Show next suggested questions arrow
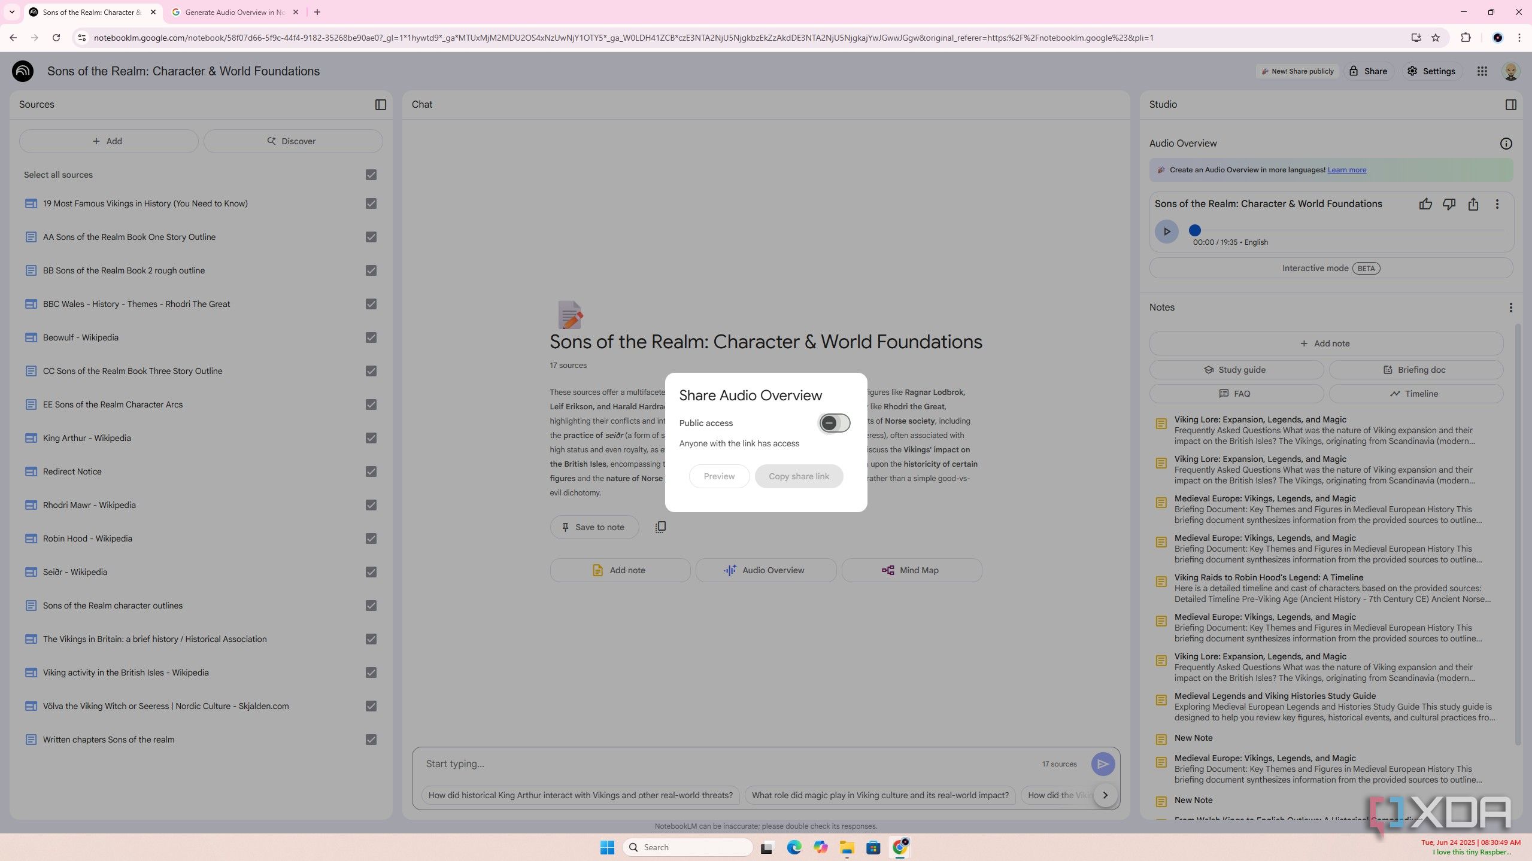Viewport: 1532px width, 861px height. point(1105,795)
